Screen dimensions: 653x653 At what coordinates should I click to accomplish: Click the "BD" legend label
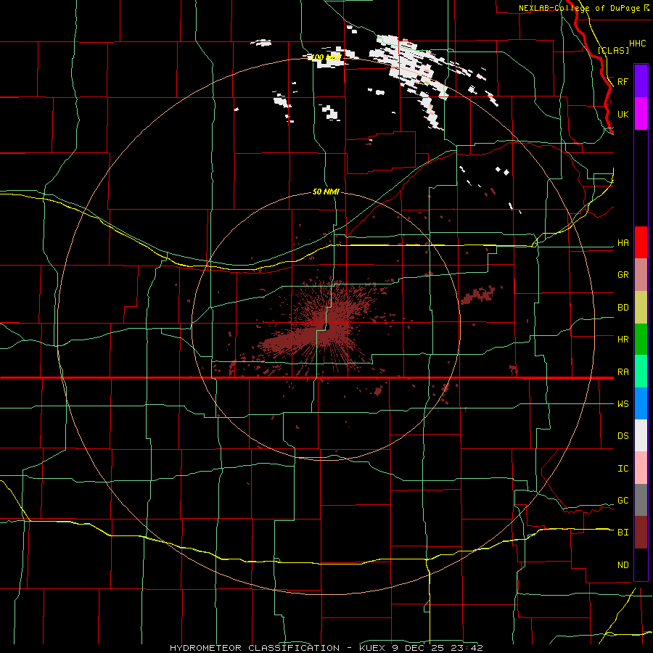(x=623, y=308)
